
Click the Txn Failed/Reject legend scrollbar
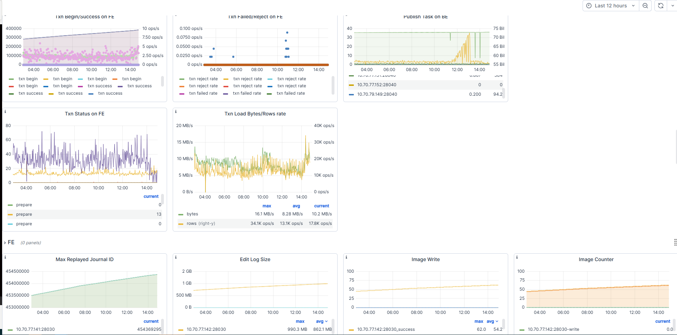333,86
